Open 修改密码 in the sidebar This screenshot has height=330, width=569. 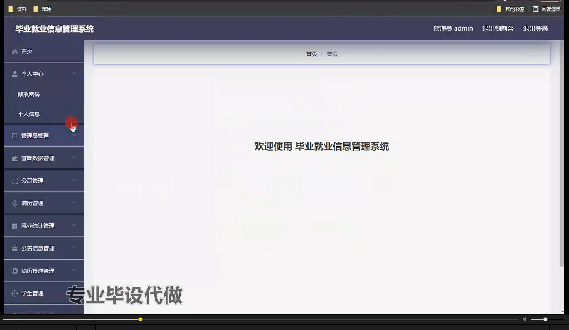pyautogui.click(x=28, y=94)
